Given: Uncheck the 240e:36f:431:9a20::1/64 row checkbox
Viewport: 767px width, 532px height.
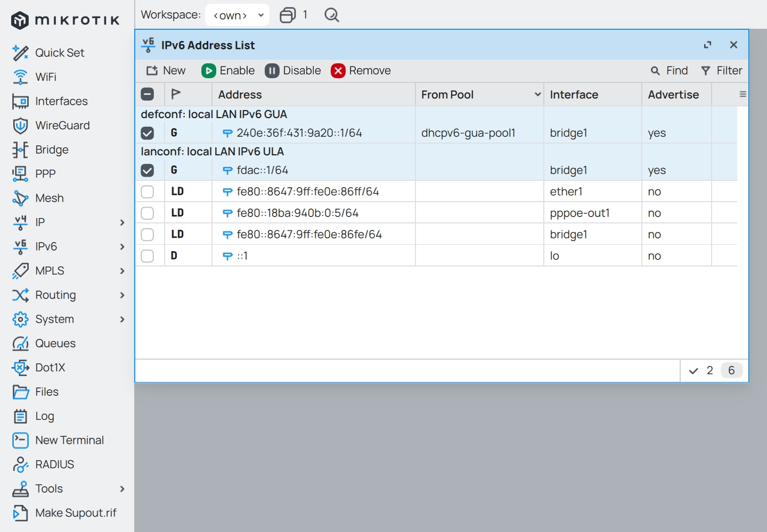Looking at the screenshot, I should click(x=148, y=133).
